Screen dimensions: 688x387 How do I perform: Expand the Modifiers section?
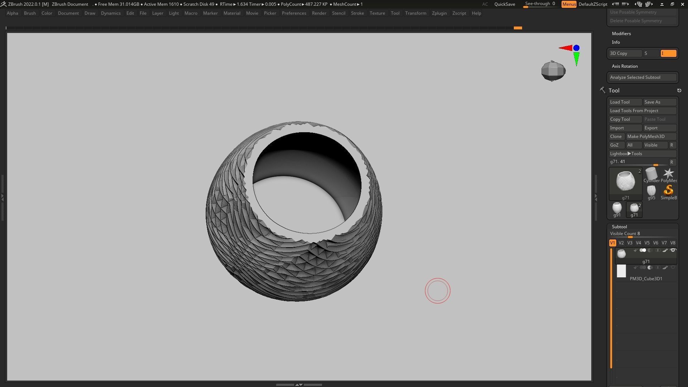[x=621, y=34]
